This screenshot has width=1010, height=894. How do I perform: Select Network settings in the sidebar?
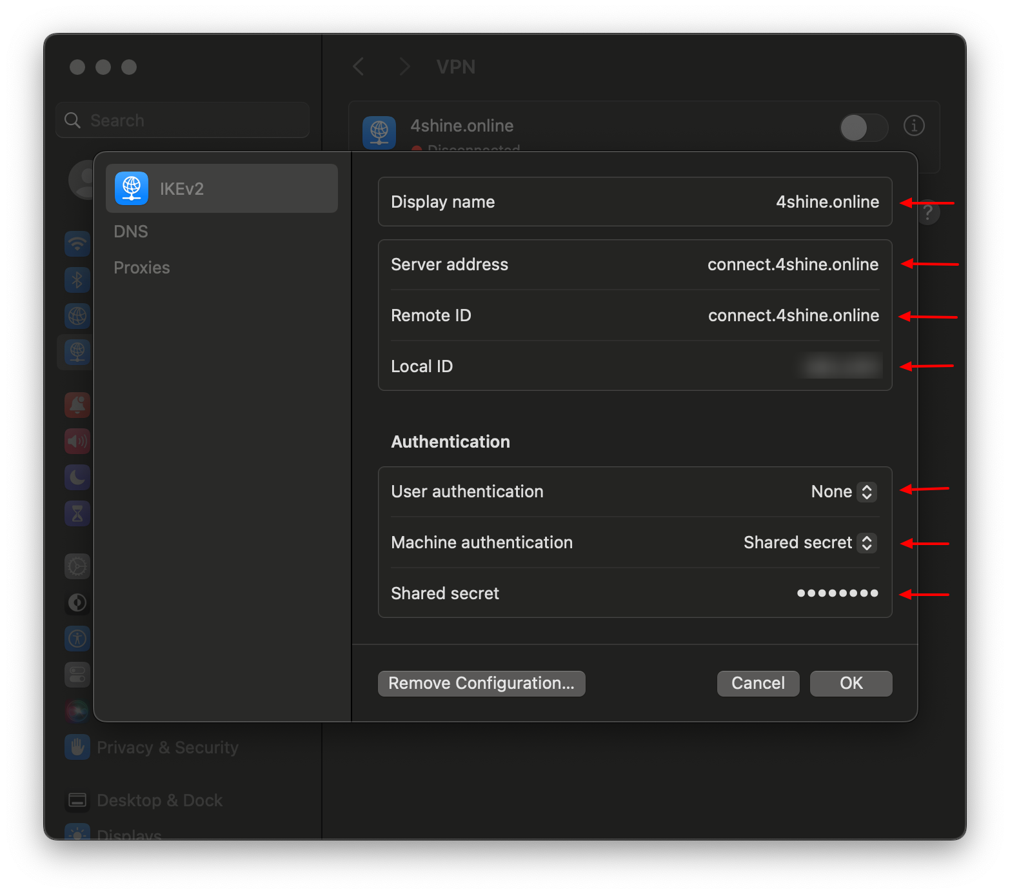77,316
